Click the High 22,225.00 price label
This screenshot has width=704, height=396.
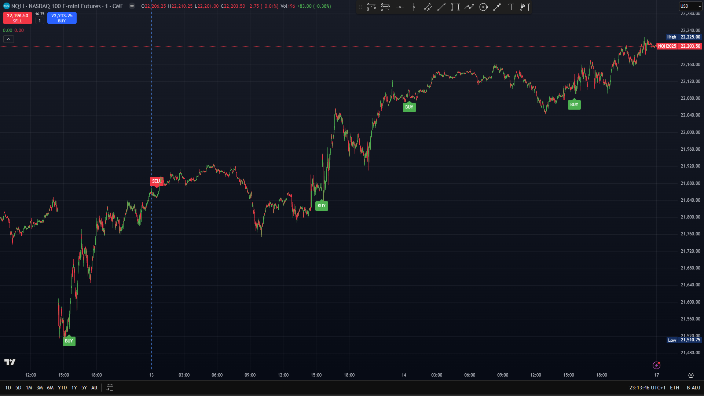point(684,37)
